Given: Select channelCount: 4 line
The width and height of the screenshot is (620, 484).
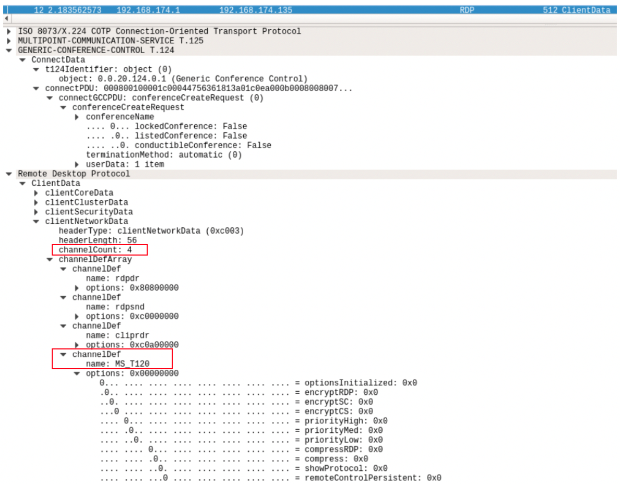Looking at the screenshot, I should [x=96, y=250].
